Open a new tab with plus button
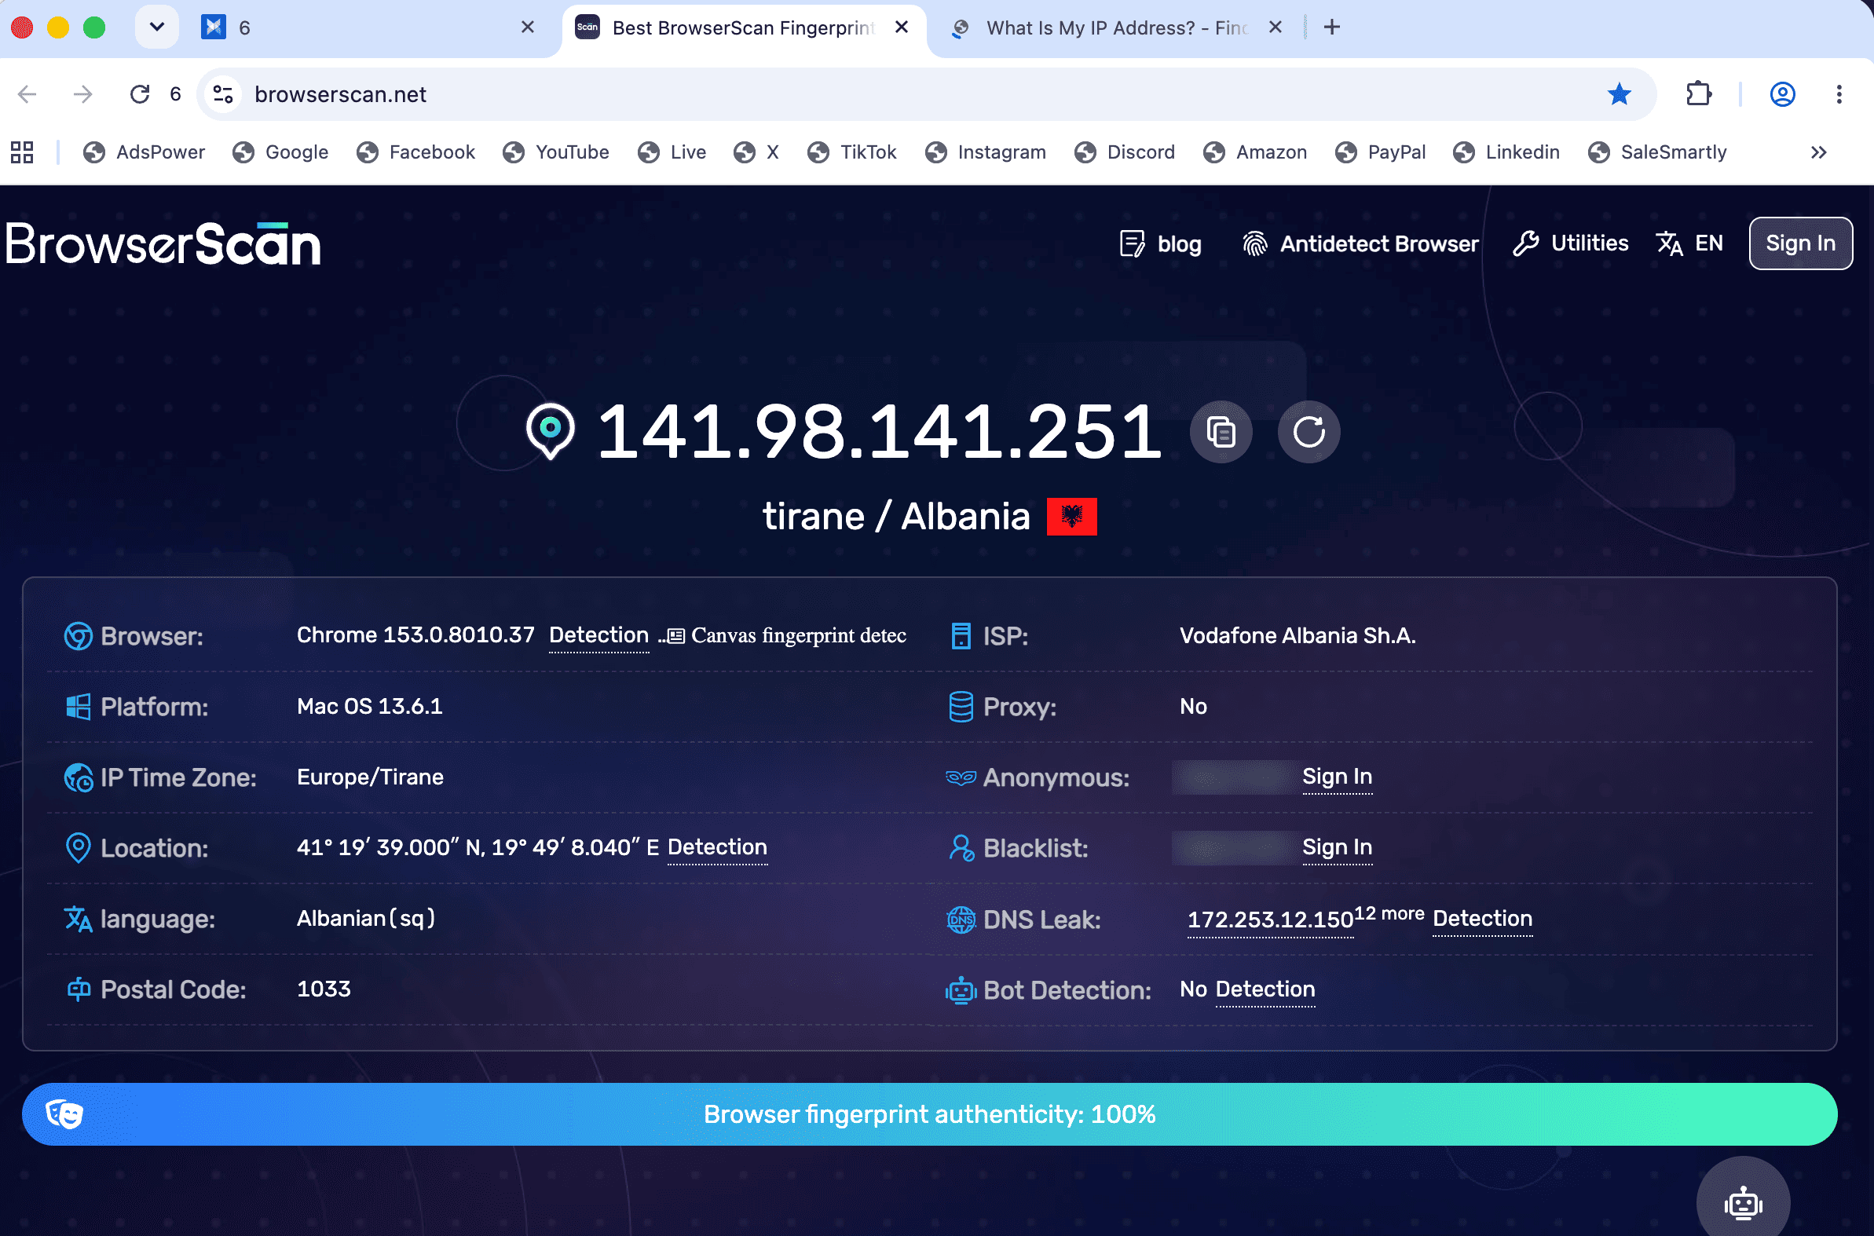1874x1236 pixels. [x=1331, y=27]
